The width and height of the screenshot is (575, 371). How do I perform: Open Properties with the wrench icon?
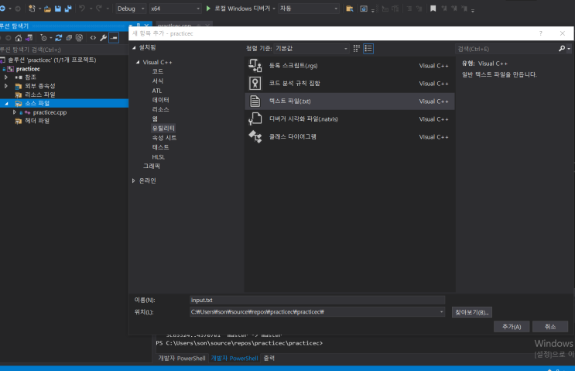[x=104, y=38]
